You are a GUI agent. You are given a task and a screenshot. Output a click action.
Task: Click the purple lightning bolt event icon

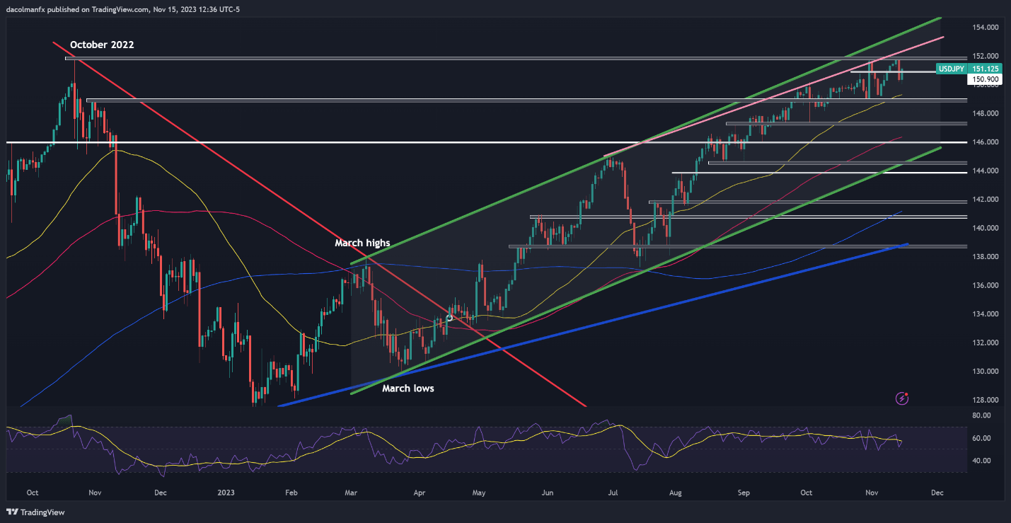point(901,398)
